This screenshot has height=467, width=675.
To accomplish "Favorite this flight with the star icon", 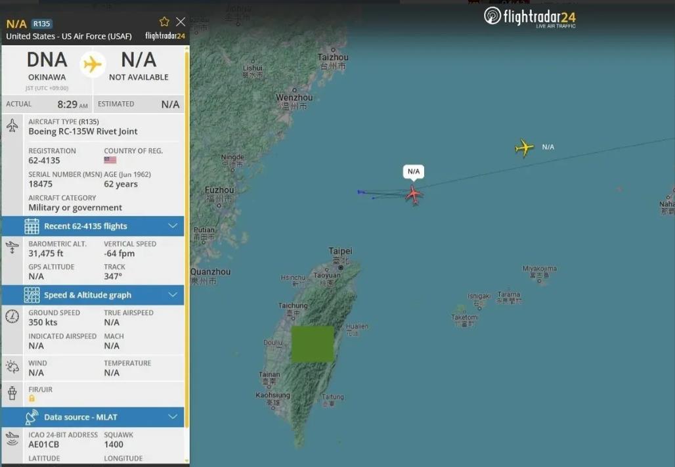I will click(x=164, y=22).
